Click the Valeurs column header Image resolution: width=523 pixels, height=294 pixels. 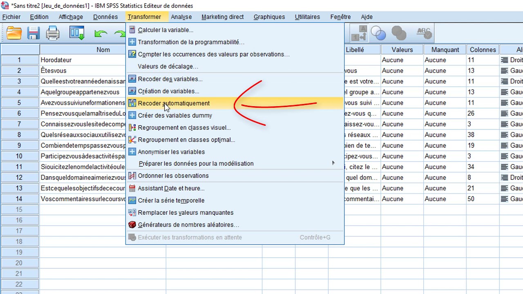coord(402,49)
